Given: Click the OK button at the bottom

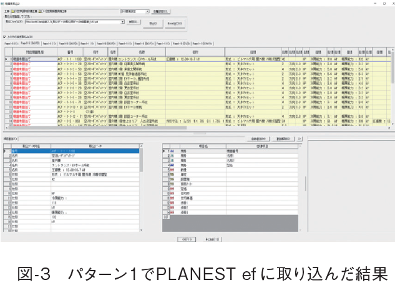Looking at the screenshot, I should pos(187,239).
